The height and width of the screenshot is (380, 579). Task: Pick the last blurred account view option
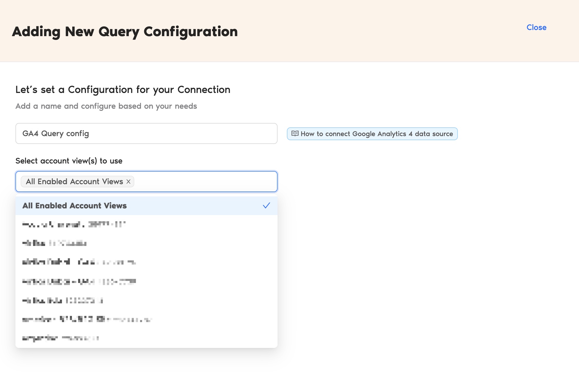tap(61, 338)
